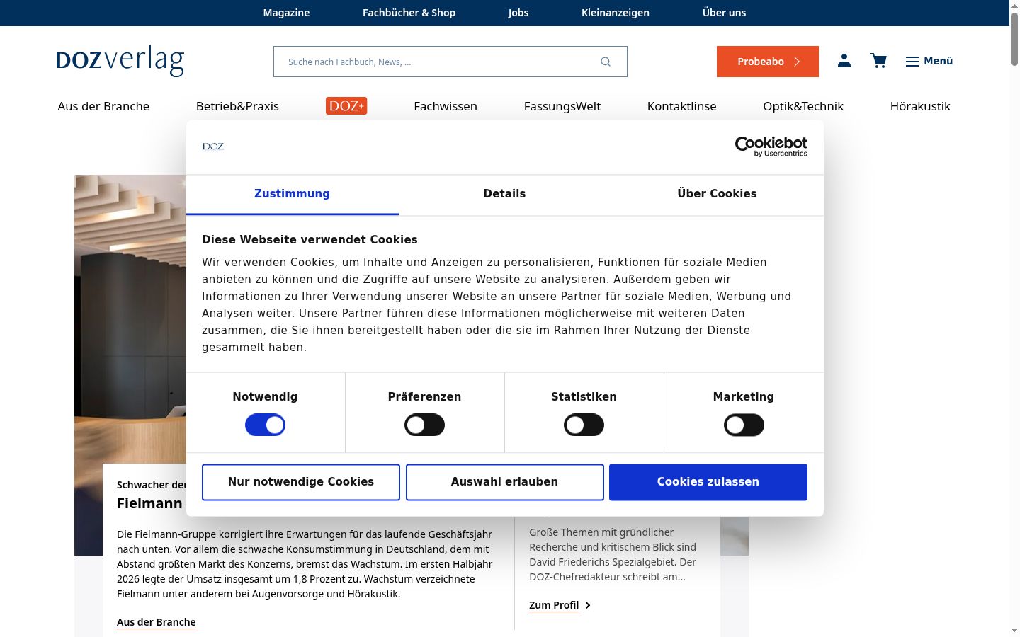Screen dimensions: 1020x637
Task: Toggle the Notwendig cookie switch
Action: click(265, 425)
